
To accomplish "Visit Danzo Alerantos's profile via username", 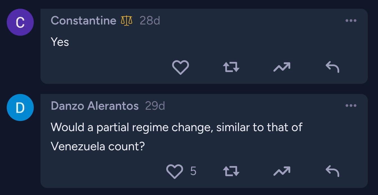I will [95, 106].
